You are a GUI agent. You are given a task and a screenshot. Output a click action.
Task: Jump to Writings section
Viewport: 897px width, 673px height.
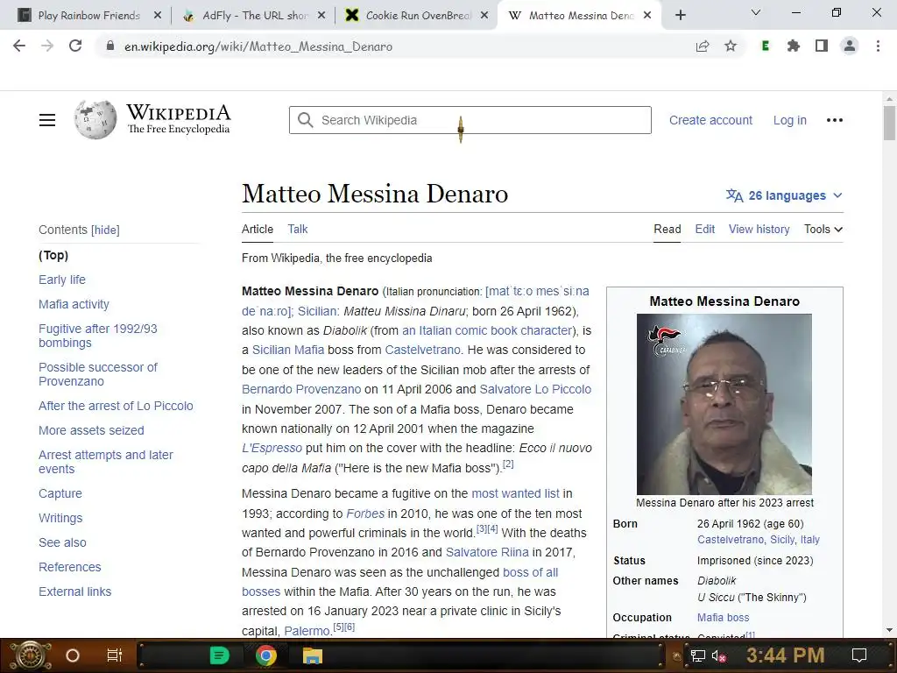60,518
